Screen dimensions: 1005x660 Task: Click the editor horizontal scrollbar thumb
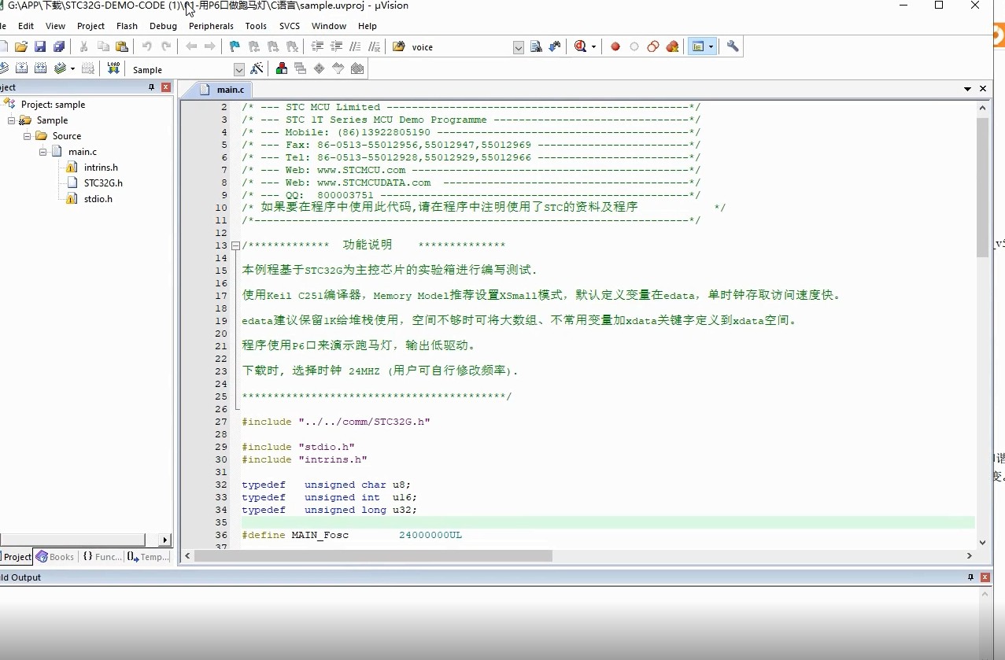373,555
